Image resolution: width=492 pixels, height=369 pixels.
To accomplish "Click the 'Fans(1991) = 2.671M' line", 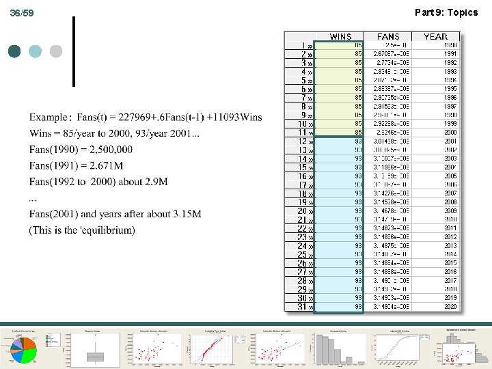I will (x=76, y=165).
